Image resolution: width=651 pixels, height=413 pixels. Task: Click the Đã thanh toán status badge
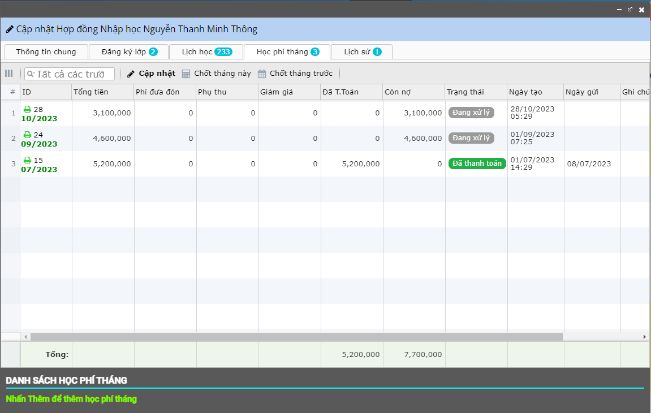point(477,164)
